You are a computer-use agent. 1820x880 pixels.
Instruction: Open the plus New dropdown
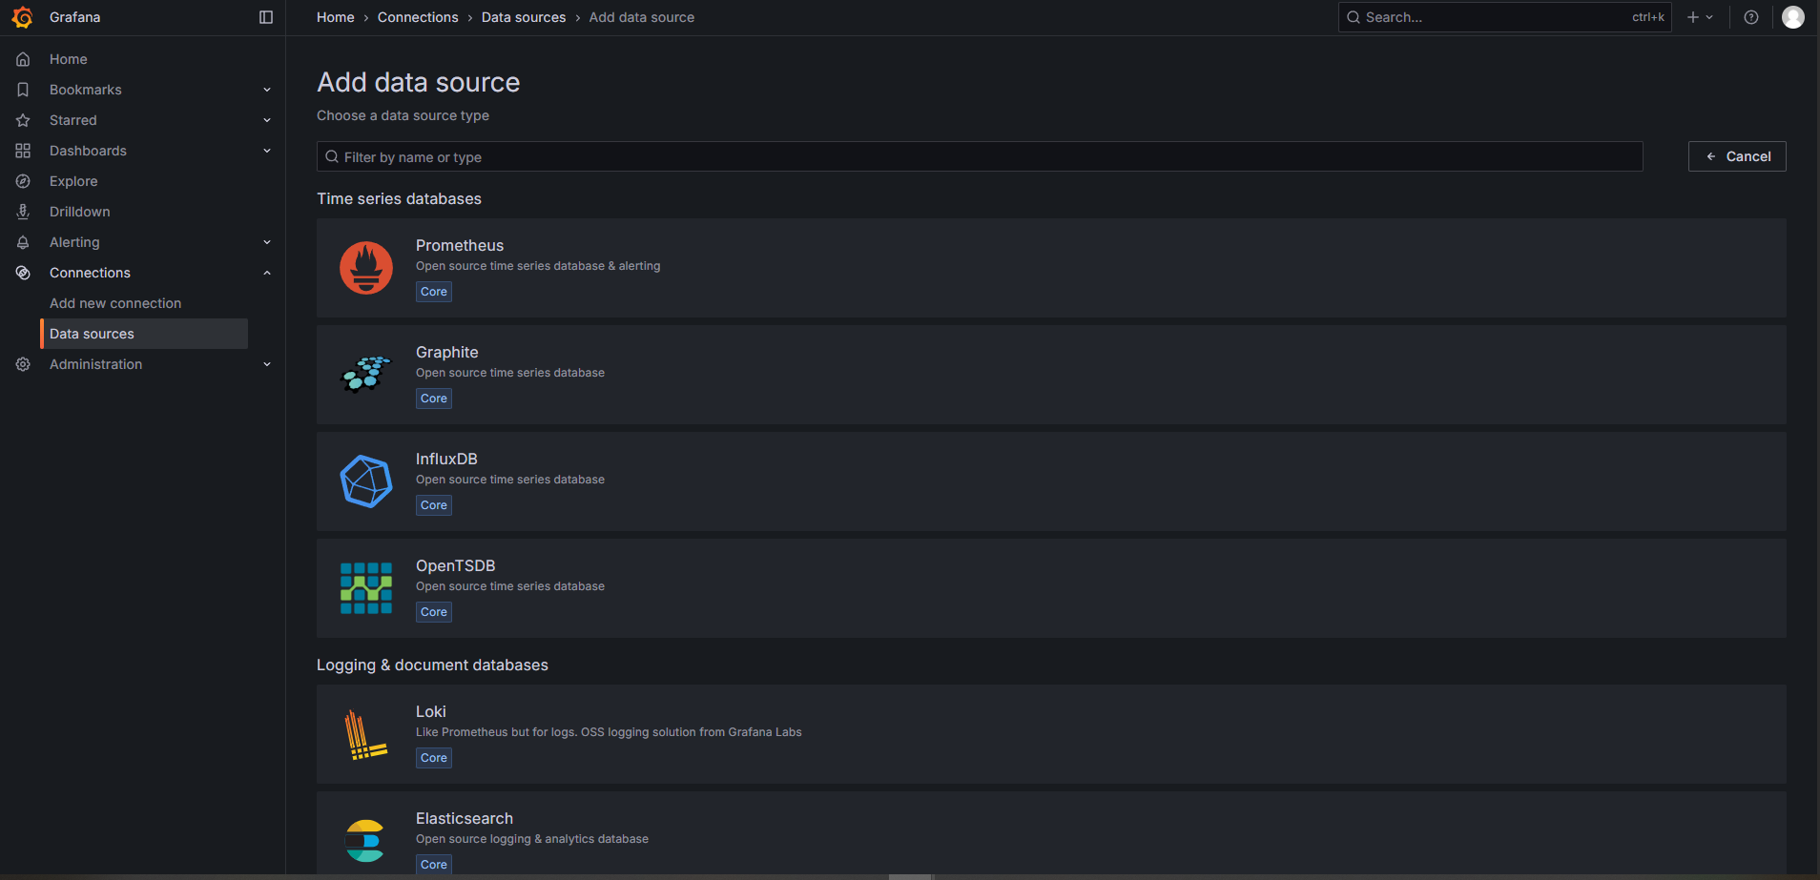click(x=1700, y=17)
